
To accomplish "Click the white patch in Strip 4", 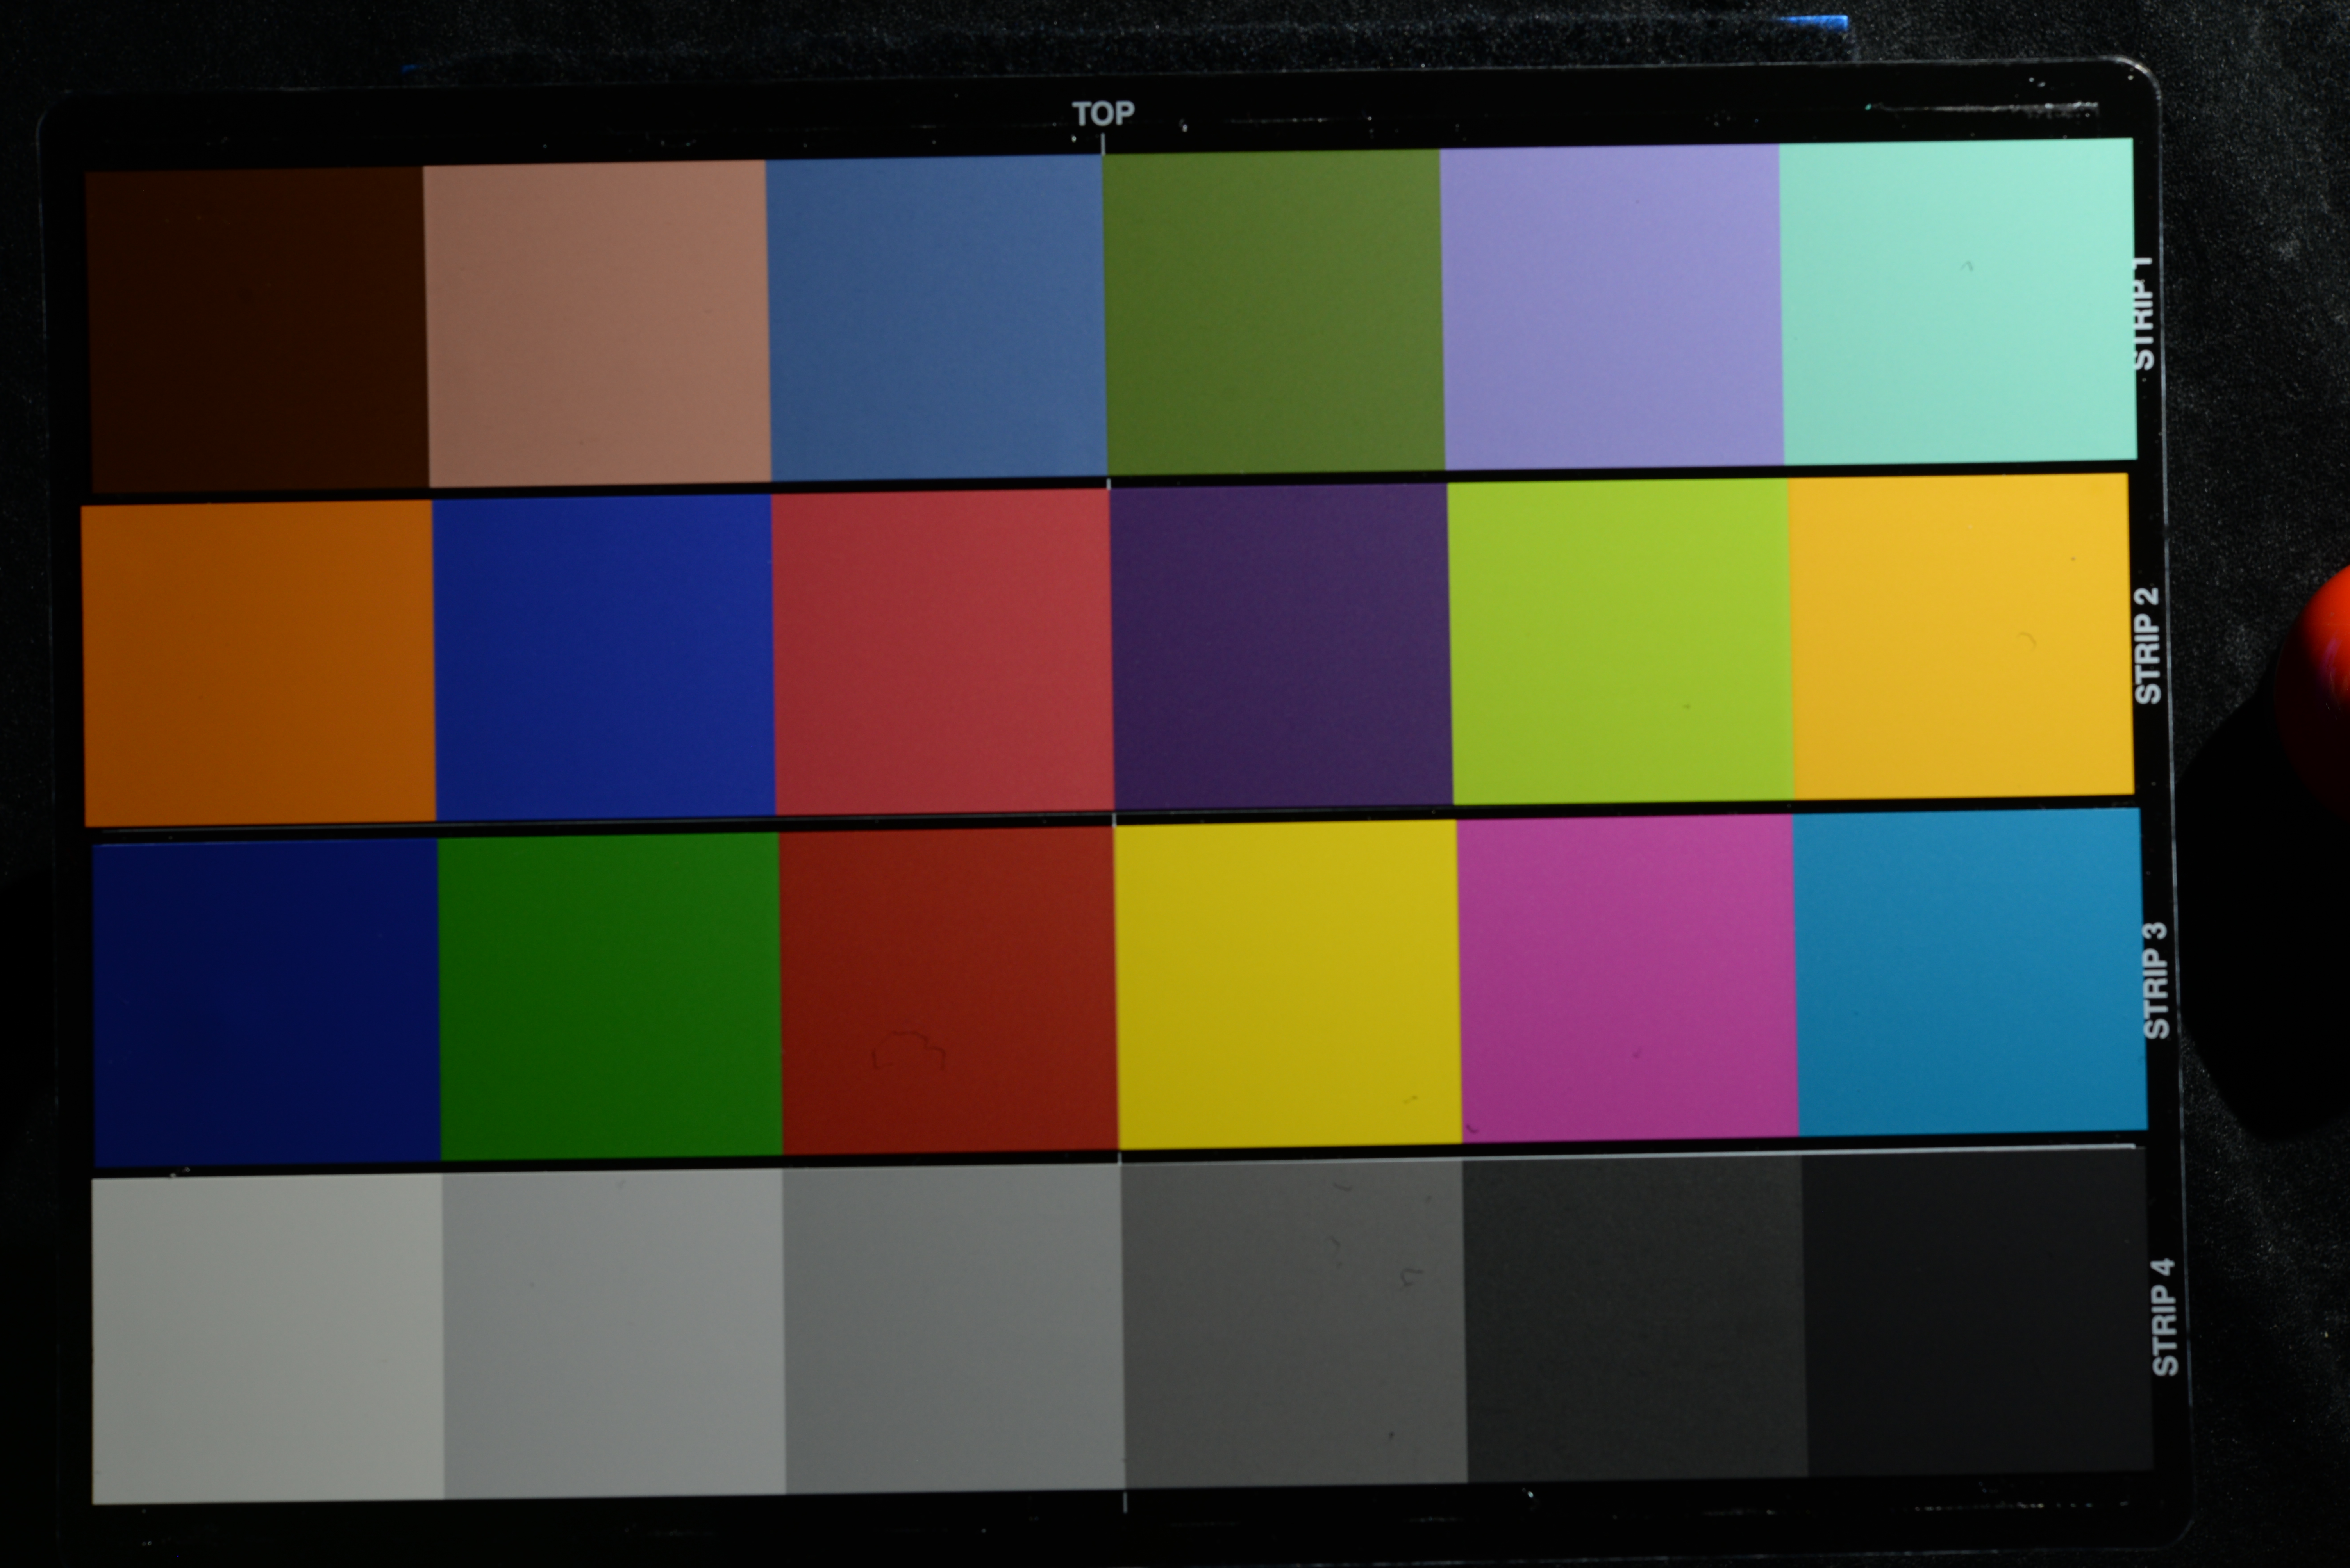I will click(x=267, y=1339).
